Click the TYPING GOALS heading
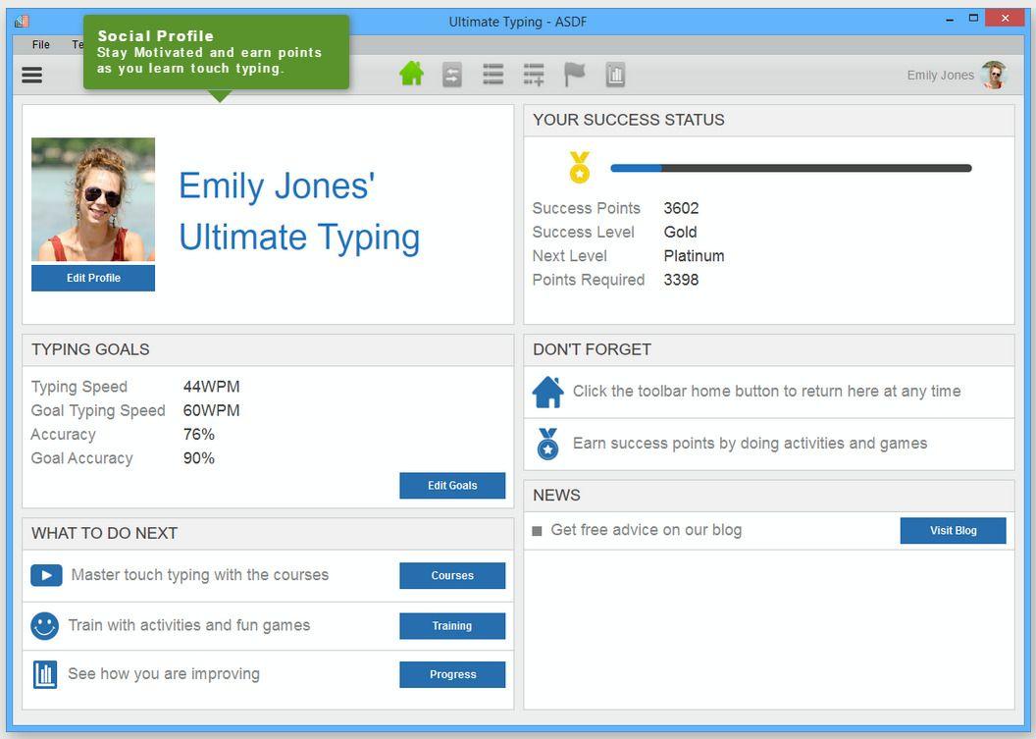The image size is (1036, 739). pyautogui.click(x=90, y=349)
